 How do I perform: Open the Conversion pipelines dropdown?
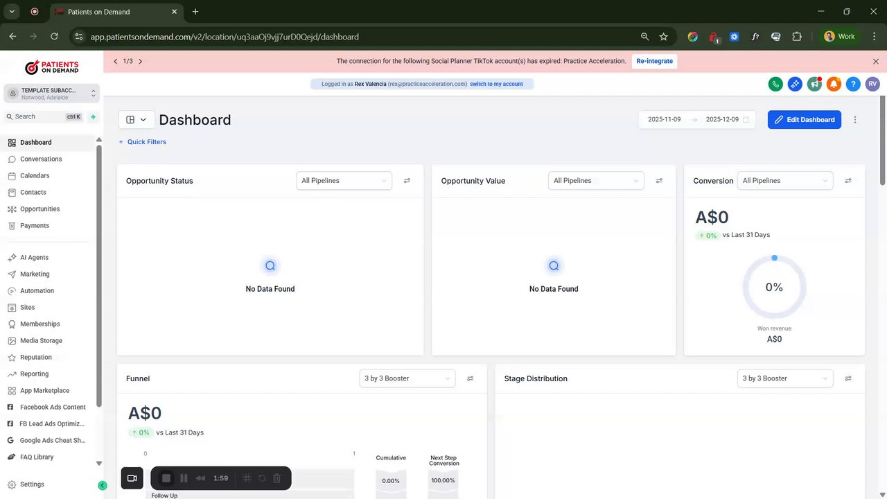(x=785, y=181)
